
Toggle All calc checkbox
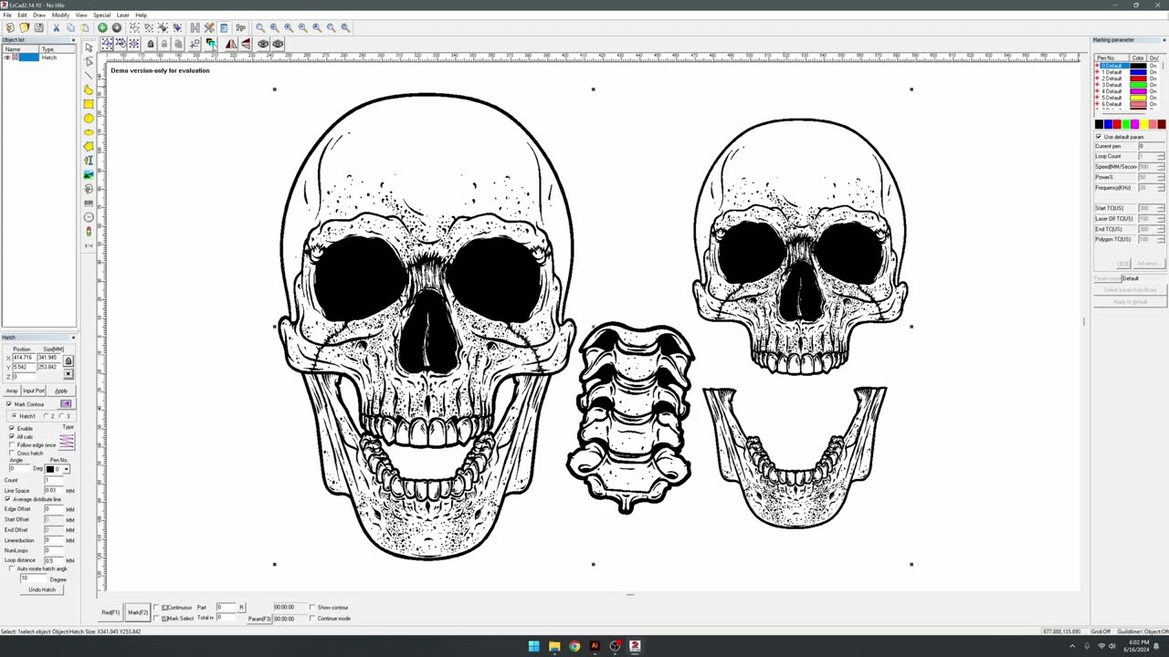[x=12, y=436]
